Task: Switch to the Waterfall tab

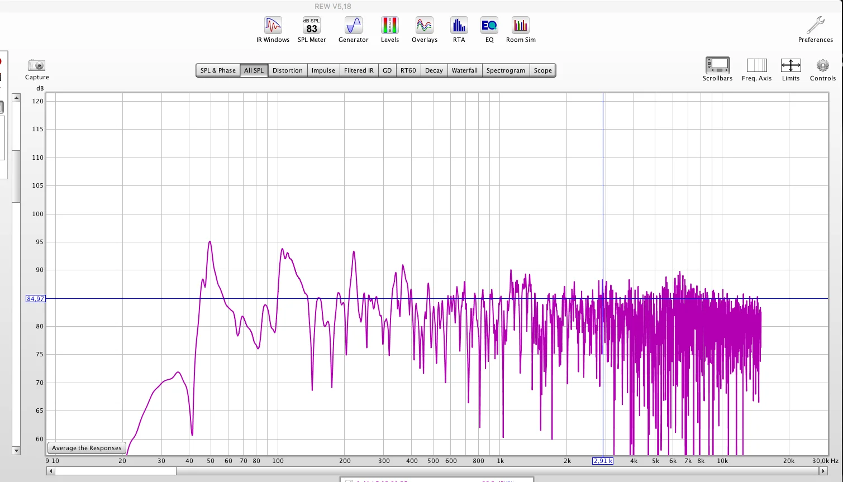Action: click(x=465, y=70)
